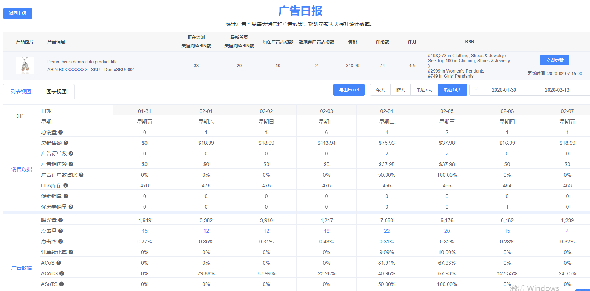Screen dimensions: 590x291
Task: Click help icon next to 广告订单数占比
Action: coord(81,175)
